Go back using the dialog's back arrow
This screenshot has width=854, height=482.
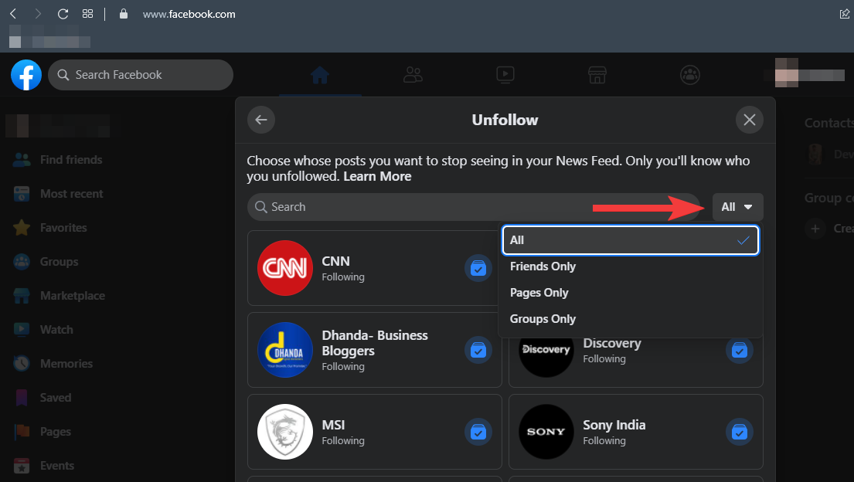point(261,120)
